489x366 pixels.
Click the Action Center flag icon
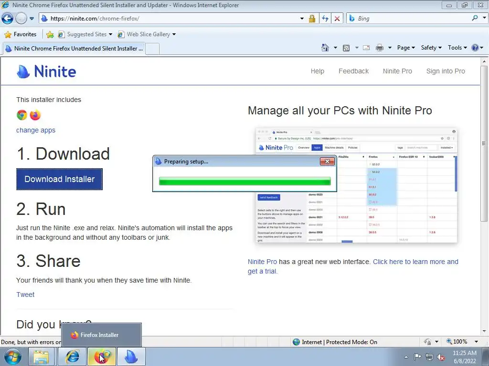pyautogui.click(x=417, y=357)
